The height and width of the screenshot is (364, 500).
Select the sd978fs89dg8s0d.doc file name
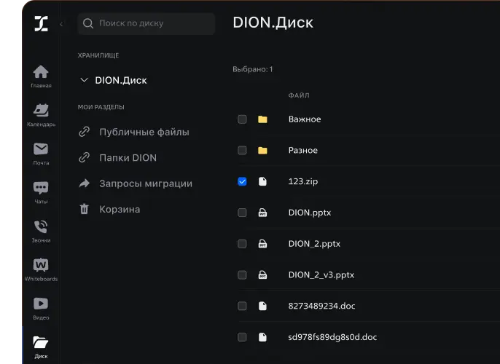[x=332, y=337]
